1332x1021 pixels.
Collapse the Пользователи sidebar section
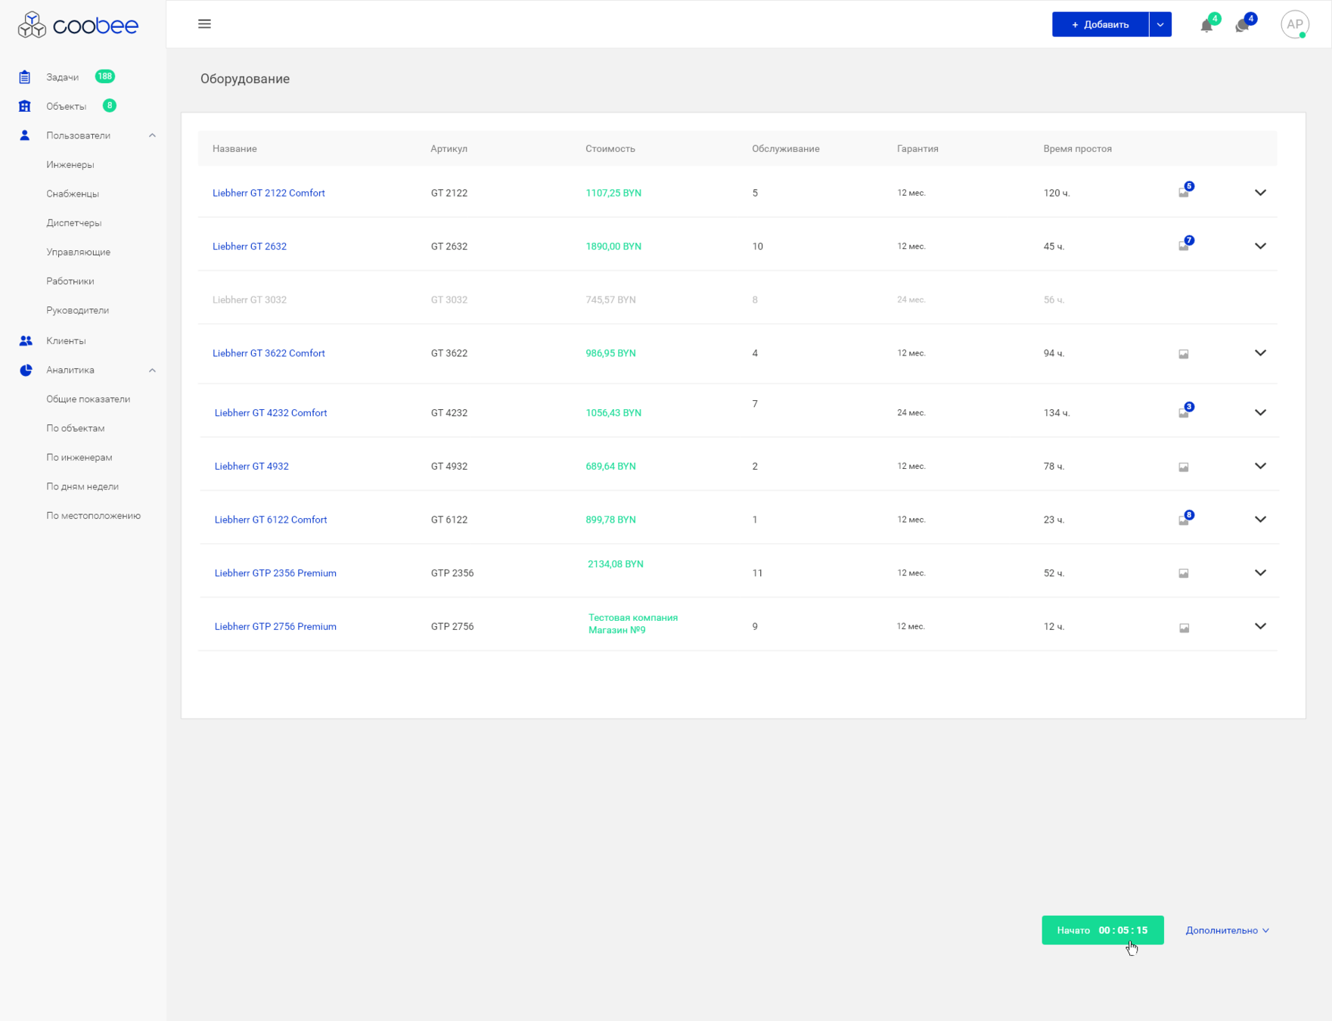152,135
